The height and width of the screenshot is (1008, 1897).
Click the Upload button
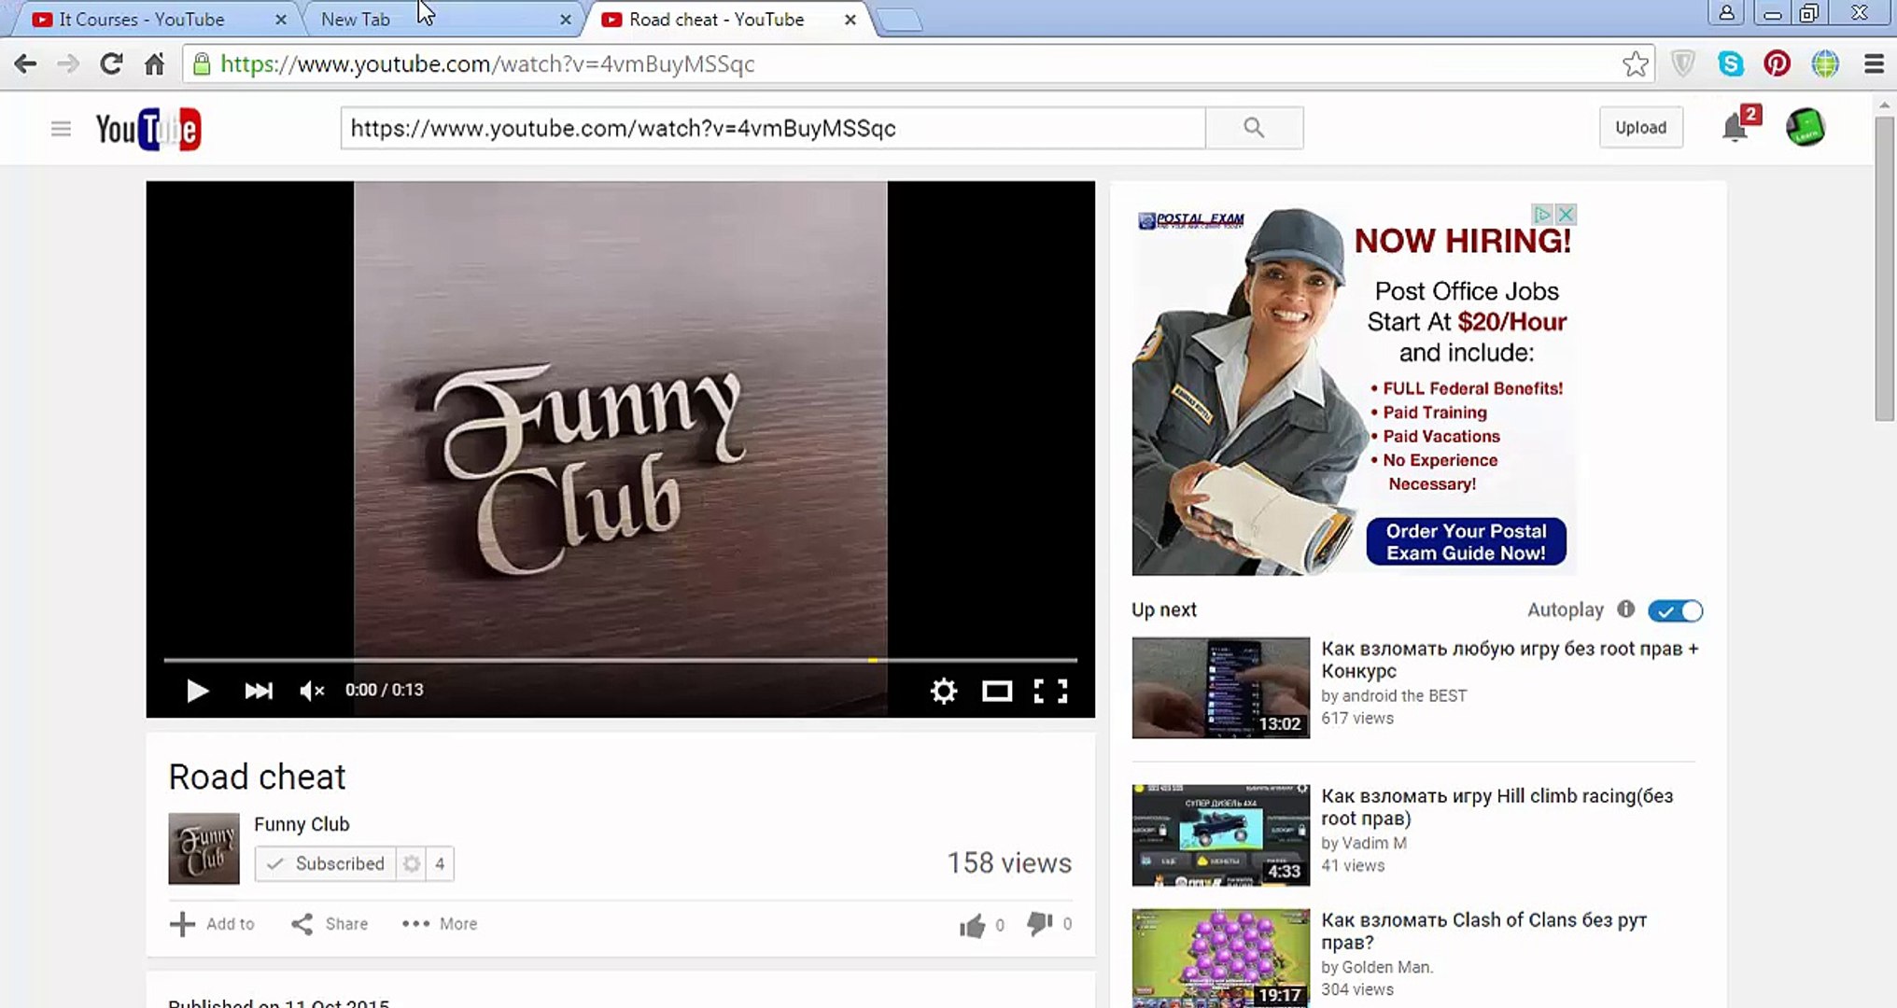pyautogui.click(x=1640, y=127)
